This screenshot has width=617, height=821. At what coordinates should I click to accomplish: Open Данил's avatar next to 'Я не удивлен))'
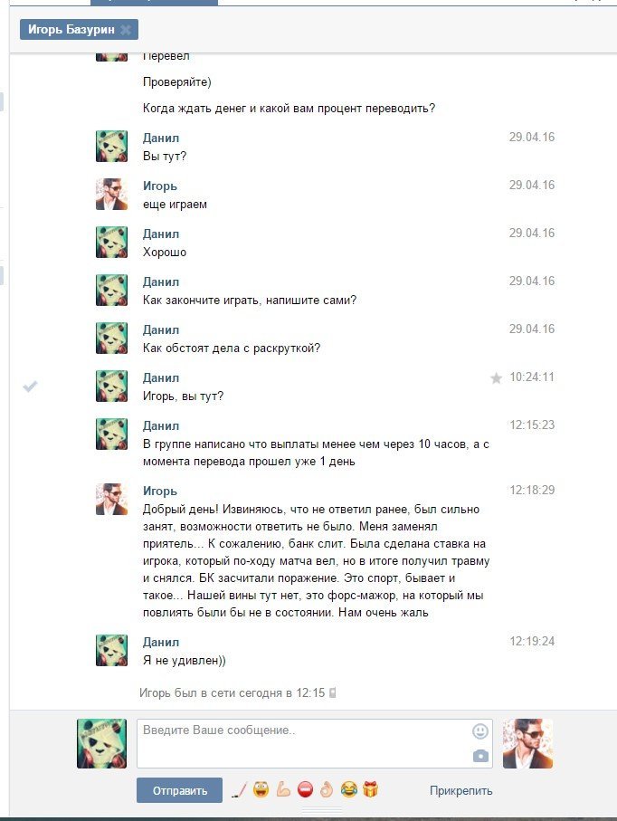pos(111,650)
